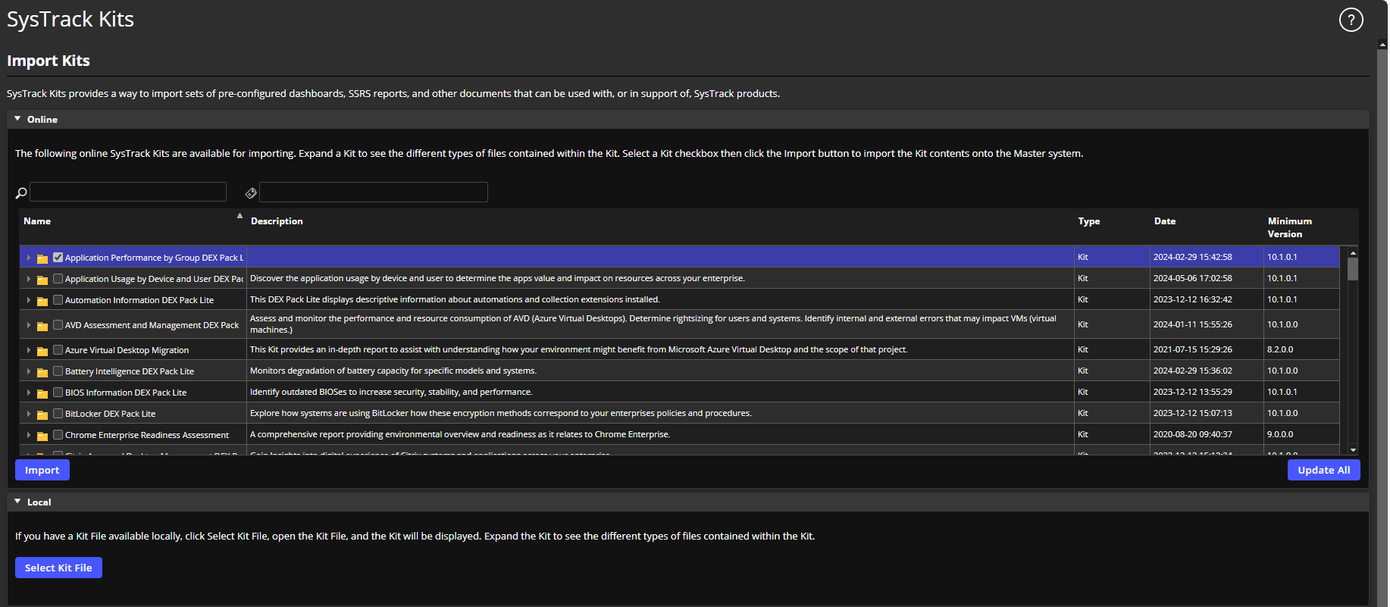Expand Battery Intelligence DEX Pack row

click(x=29, y=372)
